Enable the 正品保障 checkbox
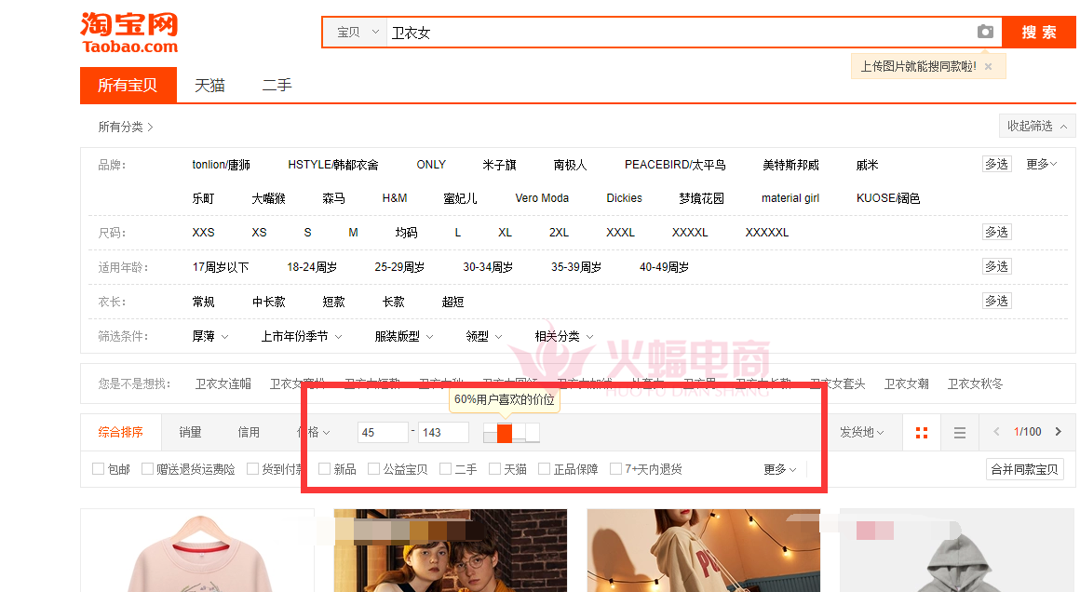This screenshot has height=592, width=1080. pos(544,469)
